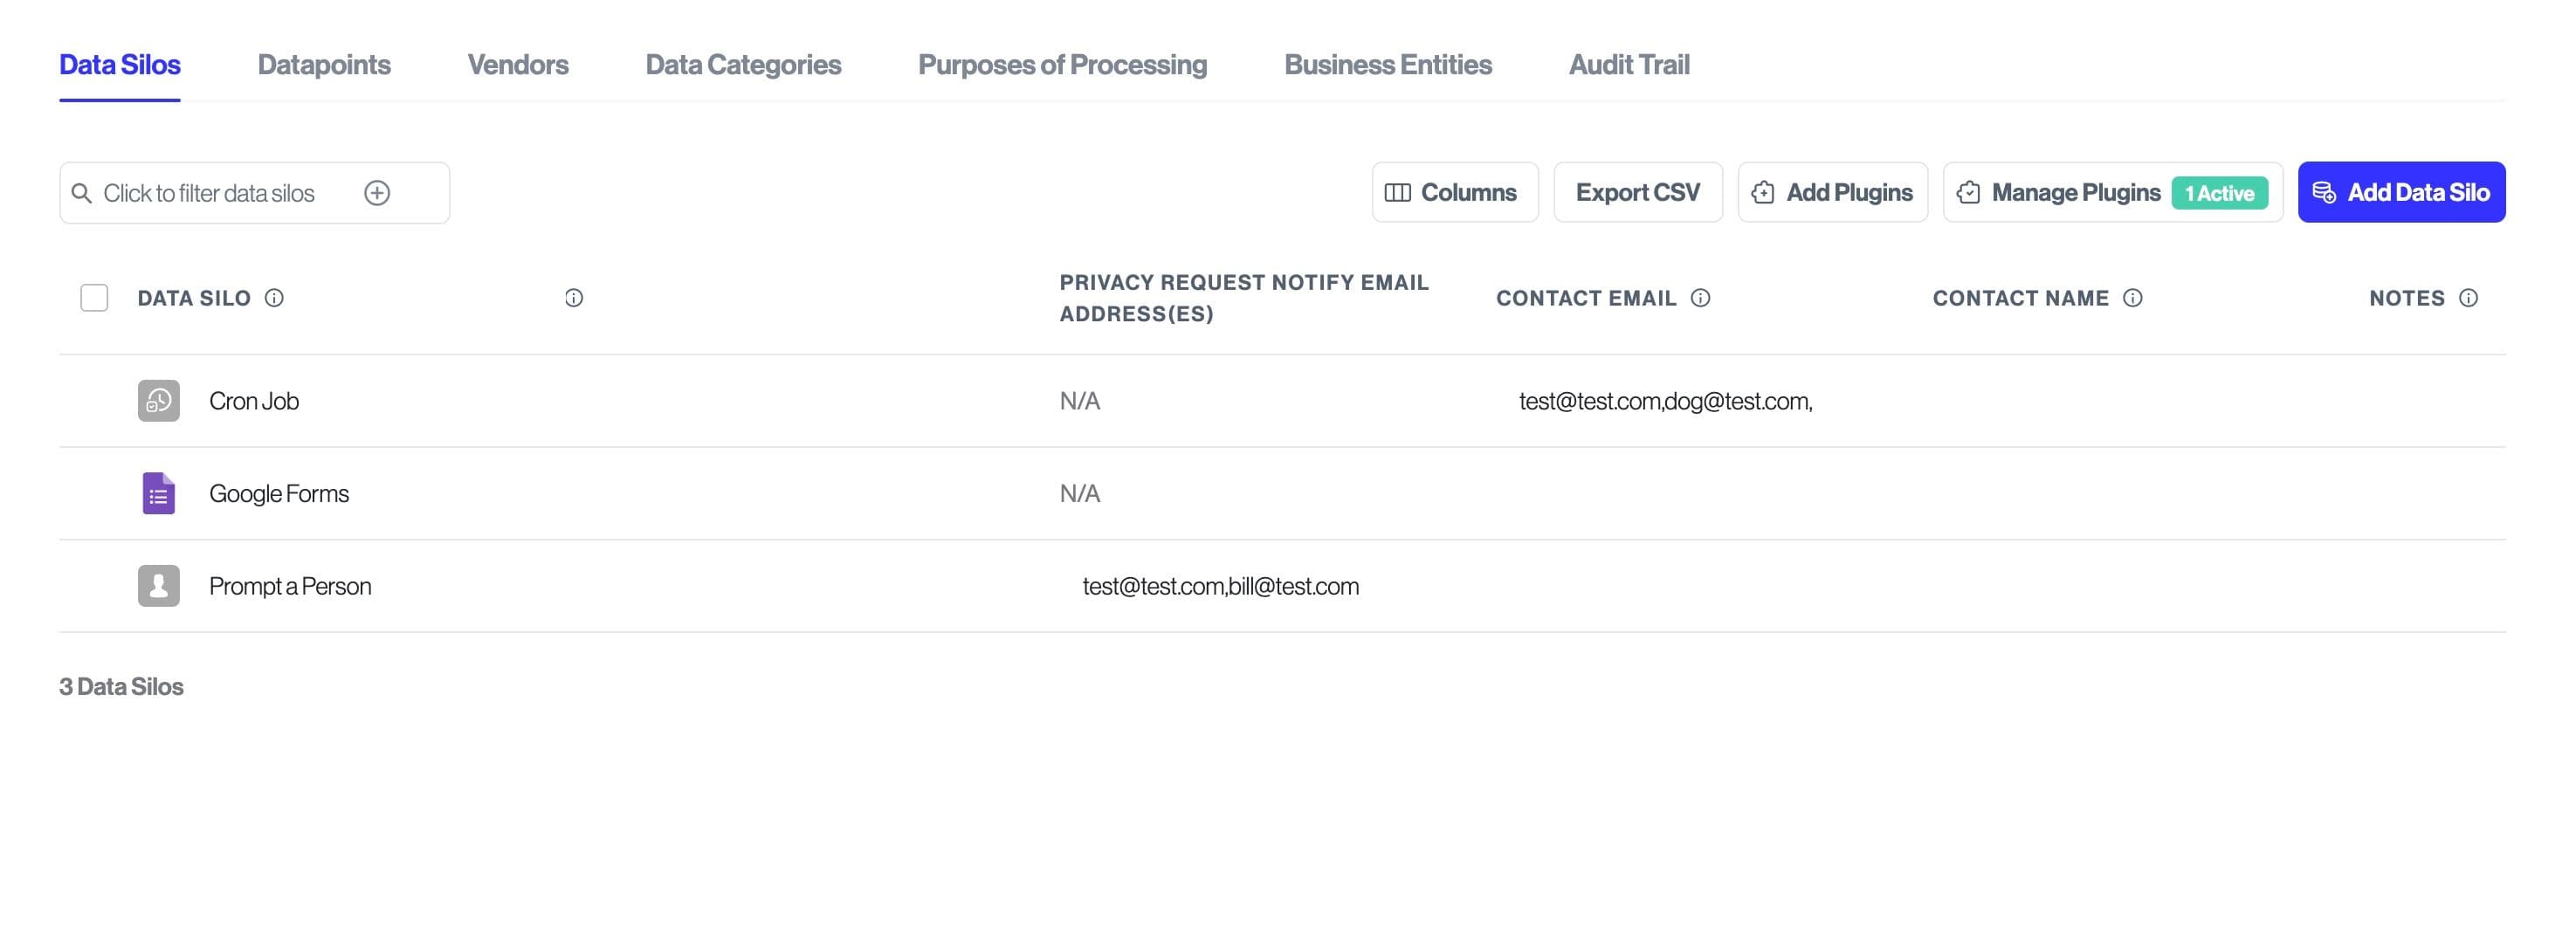Open Manage Plugins with 1 Active
This screenshot has width=2576, height=929.
click(2111, 192)
